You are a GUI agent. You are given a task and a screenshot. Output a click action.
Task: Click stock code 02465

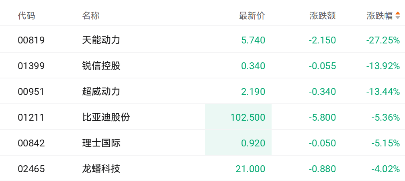(x=31, y=169)
